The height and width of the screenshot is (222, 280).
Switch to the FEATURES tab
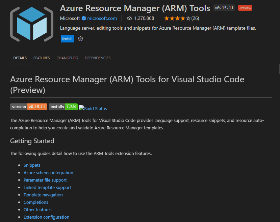click(42, 58)
